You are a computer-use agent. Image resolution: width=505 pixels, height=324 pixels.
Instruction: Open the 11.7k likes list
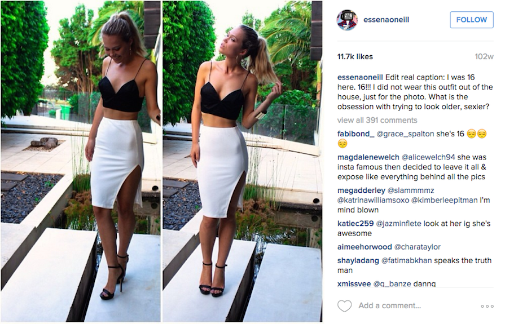pos(355,56)
